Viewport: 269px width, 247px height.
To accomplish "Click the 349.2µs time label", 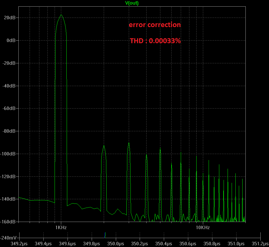I will click(19, 244).
